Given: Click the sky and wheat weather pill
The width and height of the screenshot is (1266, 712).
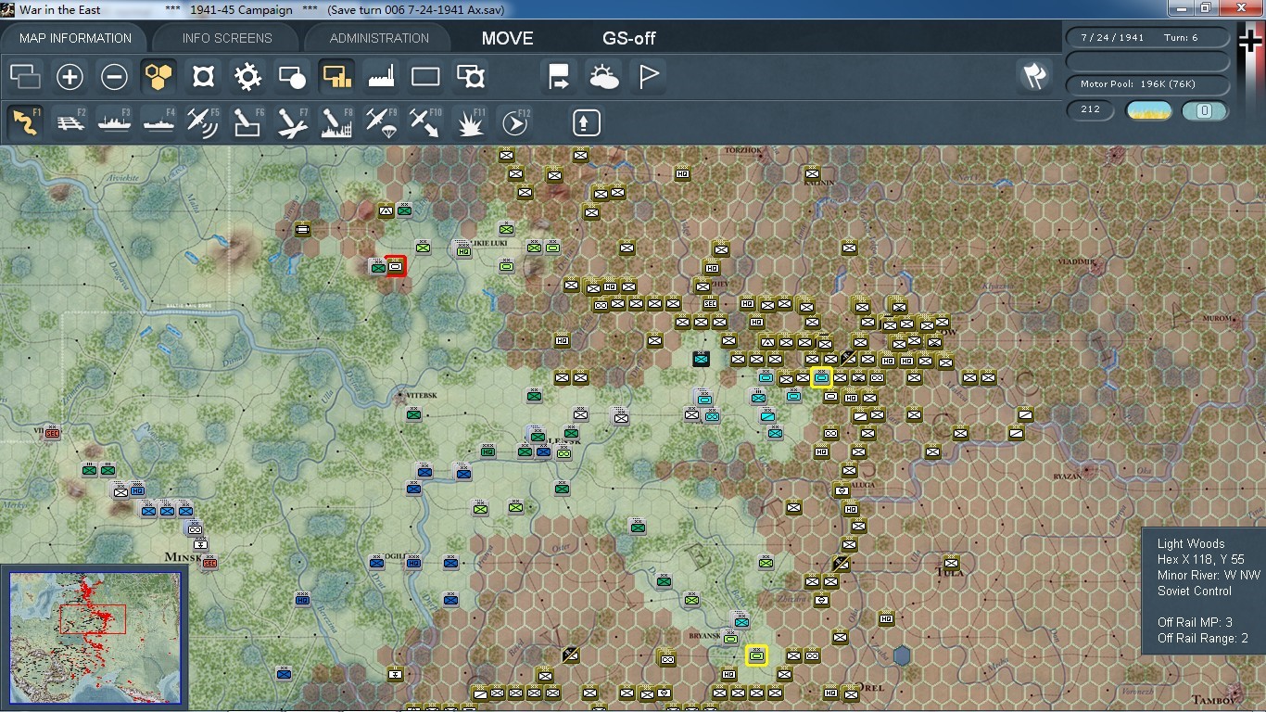Looking at the screenshot, I should click(1148, 111).
